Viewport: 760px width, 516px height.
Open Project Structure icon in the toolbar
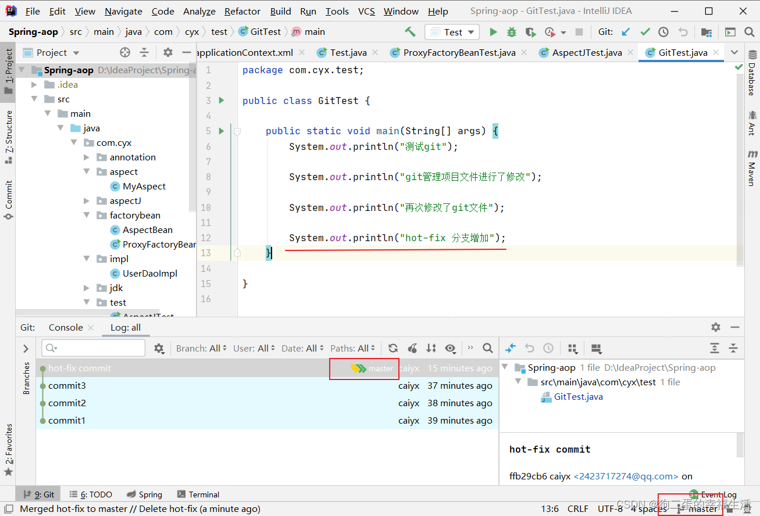(x=706, y=32)
